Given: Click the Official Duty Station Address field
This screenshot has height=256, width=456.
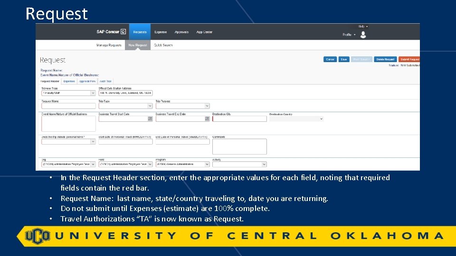Looking at the screenshot, I should (x=125, y=93).
